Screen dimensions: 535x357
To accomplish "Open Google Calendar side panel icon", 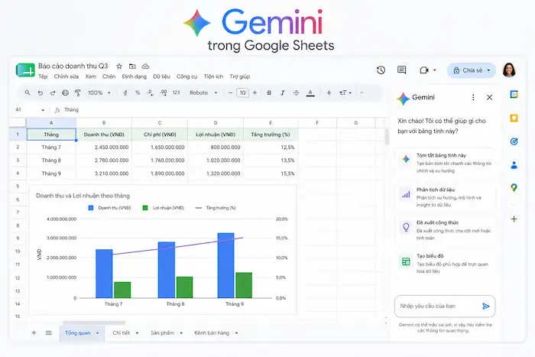I will [x=514, y=94].
